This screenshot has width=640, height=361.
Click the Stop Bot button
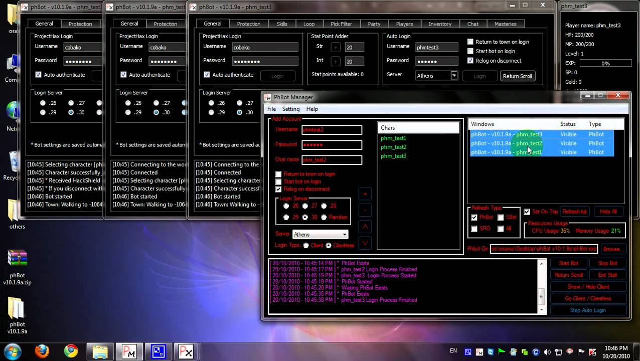pyautogui.click(x=607, y=263)
